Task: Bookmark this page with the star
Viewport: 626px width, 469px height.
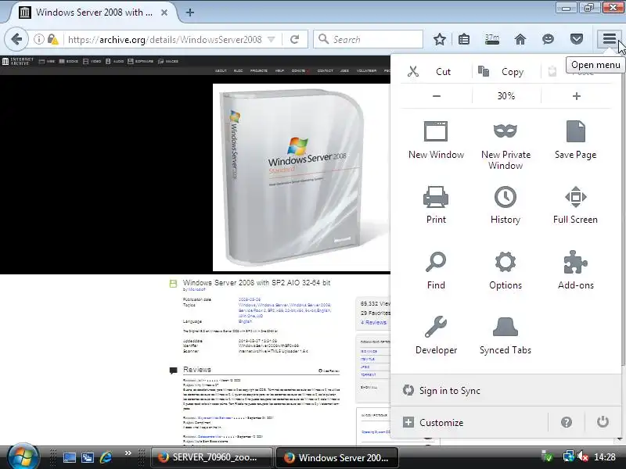Action: coord(440,39)
